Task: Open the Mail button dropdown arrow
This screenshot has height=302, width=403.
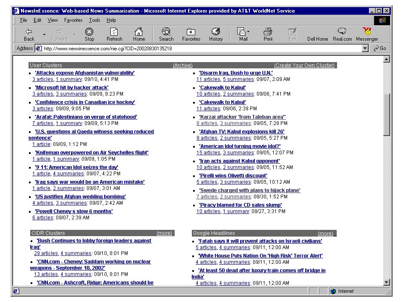Action: tap(248, 31)
